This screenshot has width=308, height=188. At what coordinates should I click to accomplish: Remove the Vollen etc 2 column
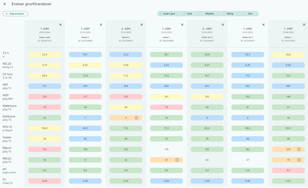(x=223, y=25)
